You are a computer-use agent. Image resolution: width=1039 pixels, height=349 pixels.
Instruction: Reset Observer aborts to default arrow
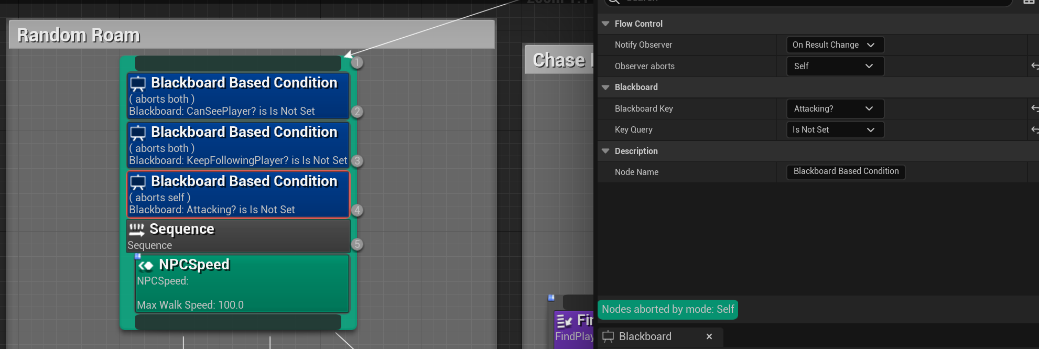[x=1034, y=66]
